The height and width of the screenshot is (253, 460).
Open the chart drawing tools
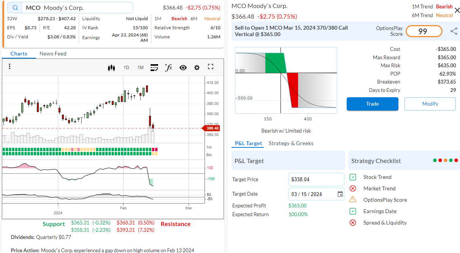154,68
